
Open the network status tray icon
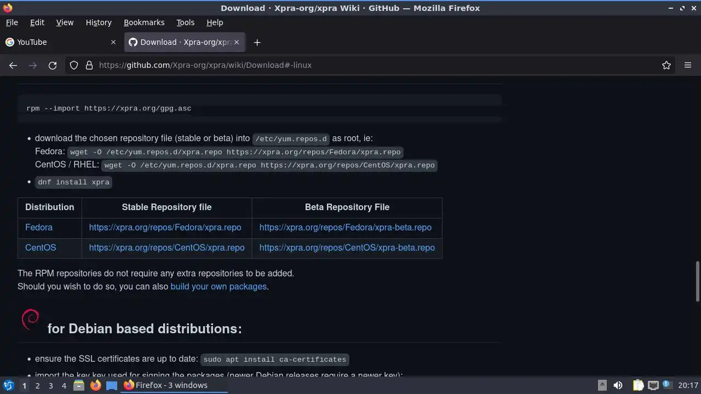coord(653,385)
